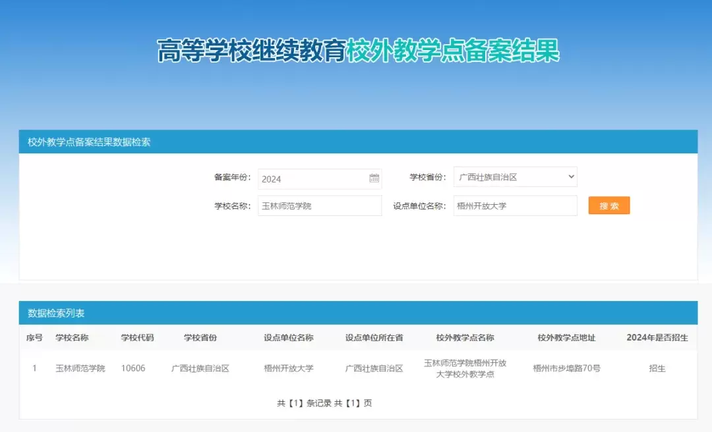Viewport: 712px width, 432px height.
Task: Click the orange 搜索 search button
Action: [608, 205]
